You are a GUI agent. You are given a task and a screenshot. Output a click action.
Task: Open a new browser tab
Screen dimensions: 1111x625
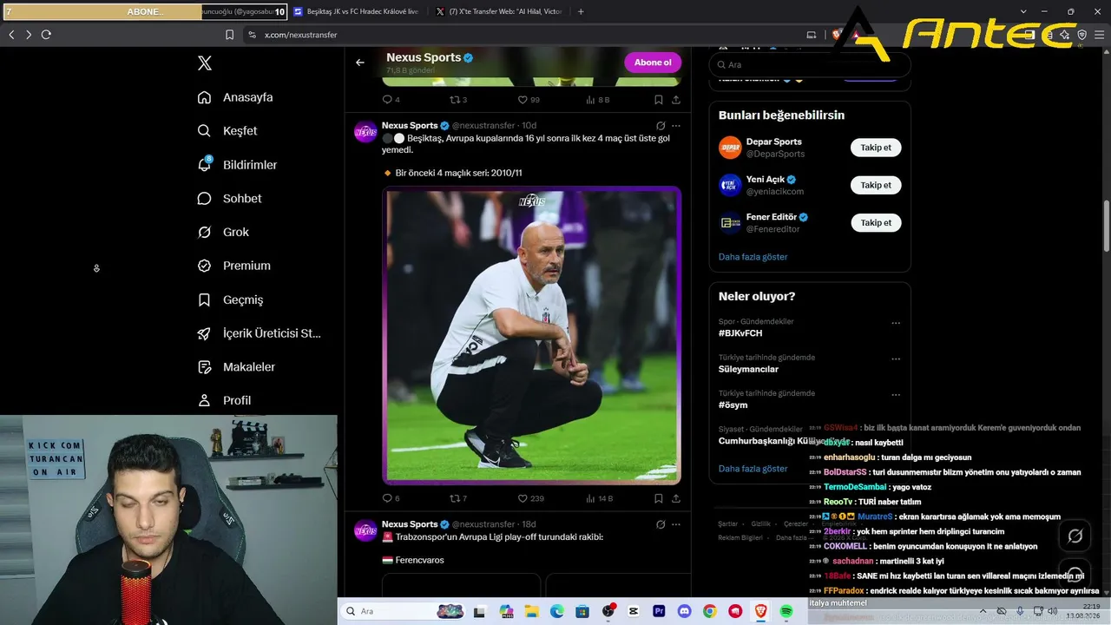581,11
